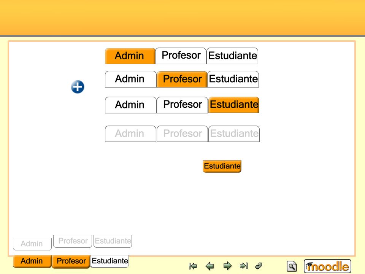Click the moodle logo
The image size is (365, 274).
tap(327, 266)
